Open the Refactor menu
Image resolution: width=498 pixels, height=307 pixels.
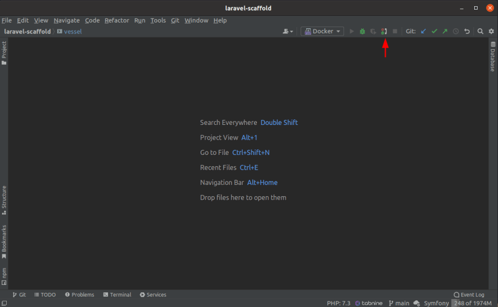(x=117, y=20)
